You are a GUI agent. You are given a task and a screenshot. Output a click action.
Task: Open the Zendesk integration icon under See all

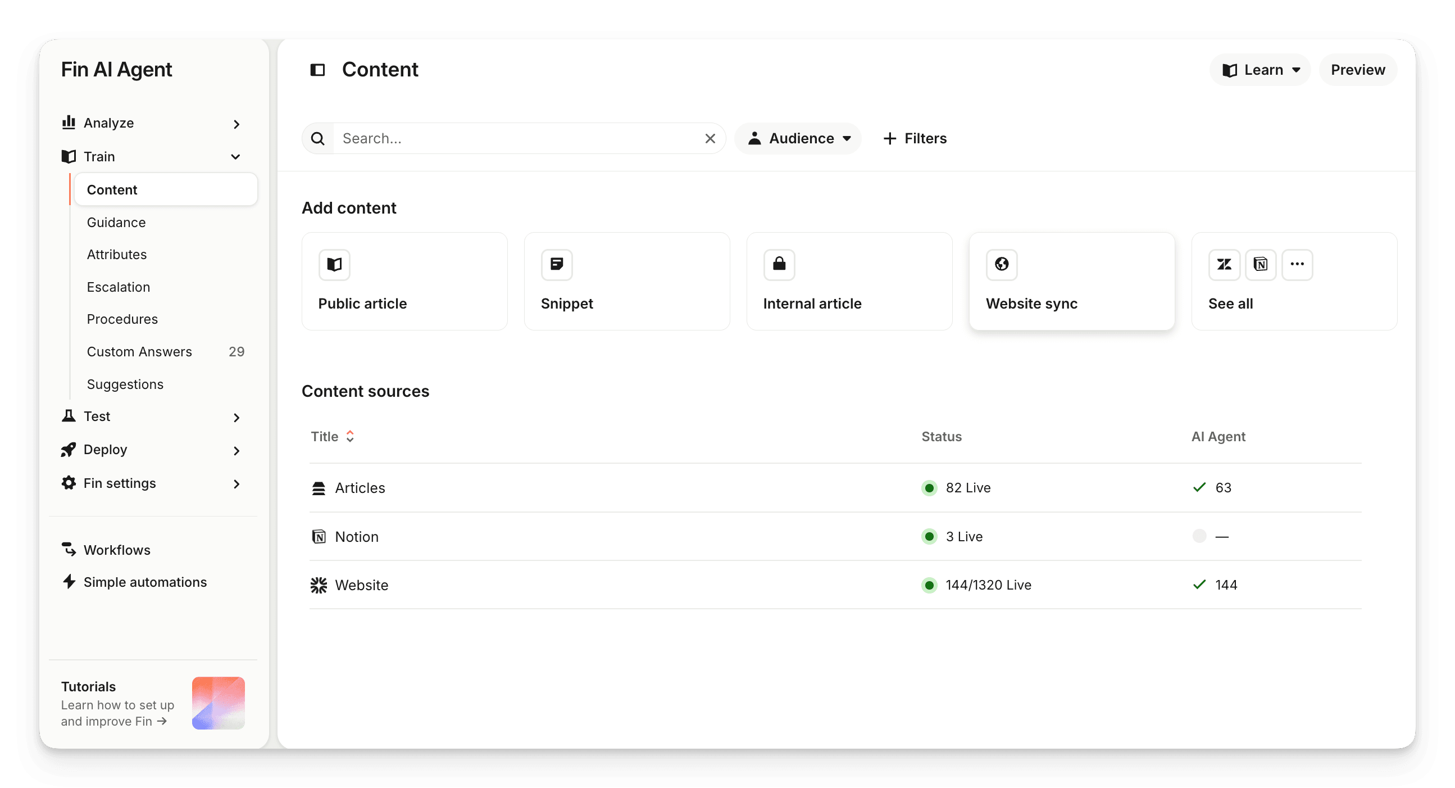pyautogui.click(x=1224, y=265)
